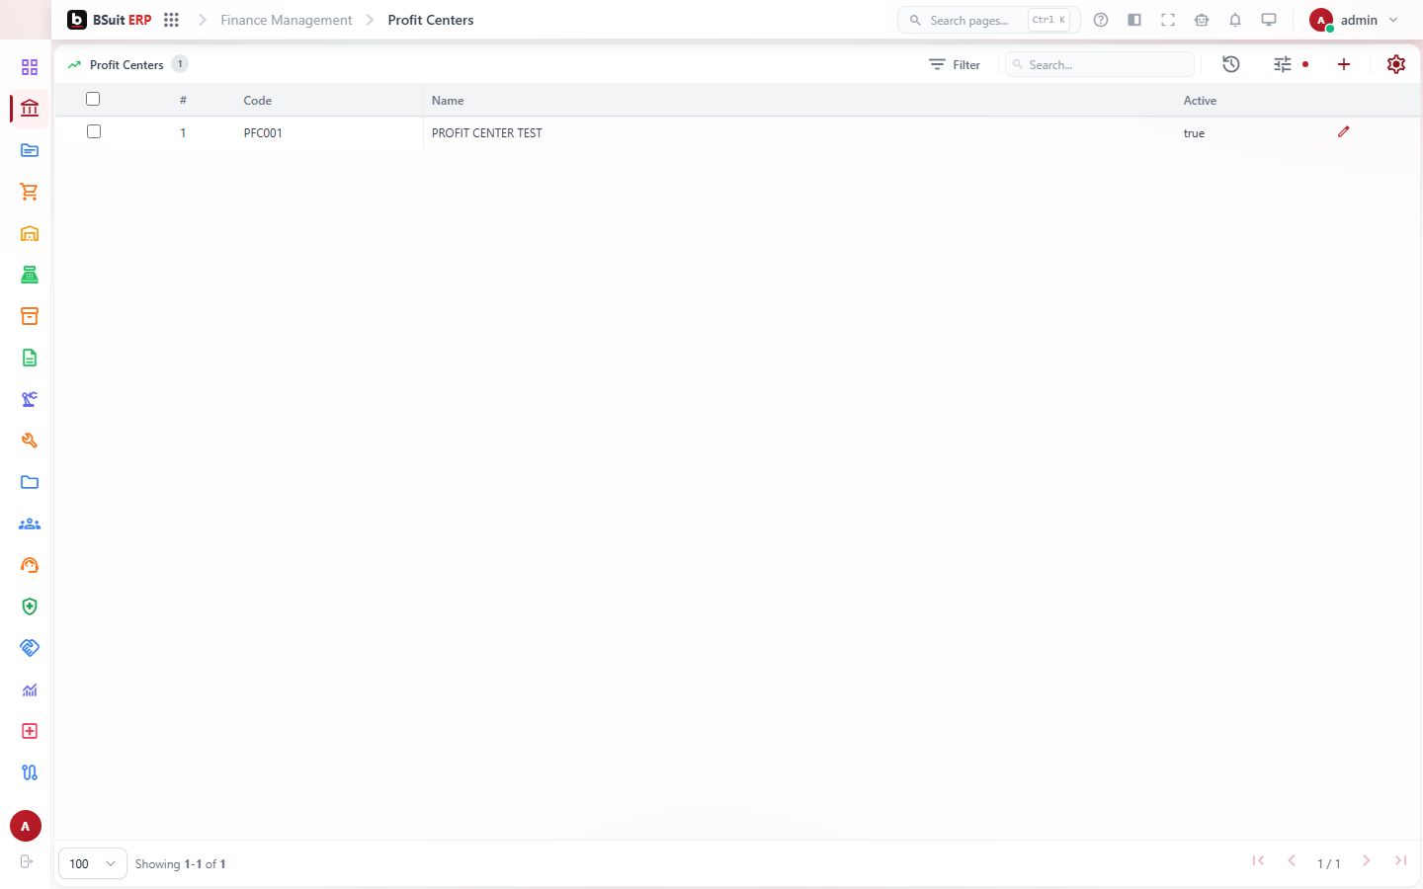Focus the Search pages input field

click(988, 20)
